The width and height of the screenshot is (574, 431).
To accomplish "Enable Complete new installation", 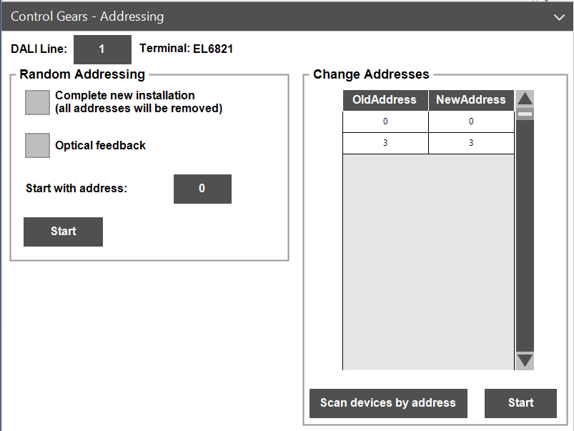I will [x=36, y=102].
